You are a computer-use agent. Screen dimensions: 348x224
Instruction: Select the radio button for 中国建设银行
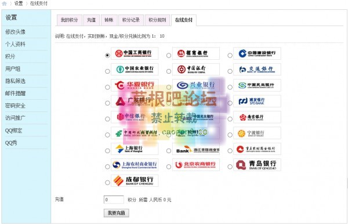point(230,55)
